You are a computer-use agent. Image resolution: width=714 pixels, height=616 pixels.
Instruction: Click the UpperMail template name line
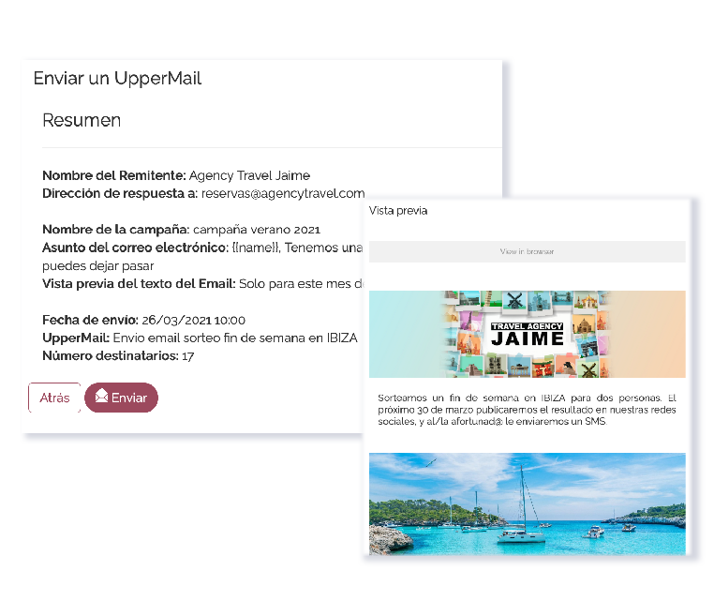[200, 338]
